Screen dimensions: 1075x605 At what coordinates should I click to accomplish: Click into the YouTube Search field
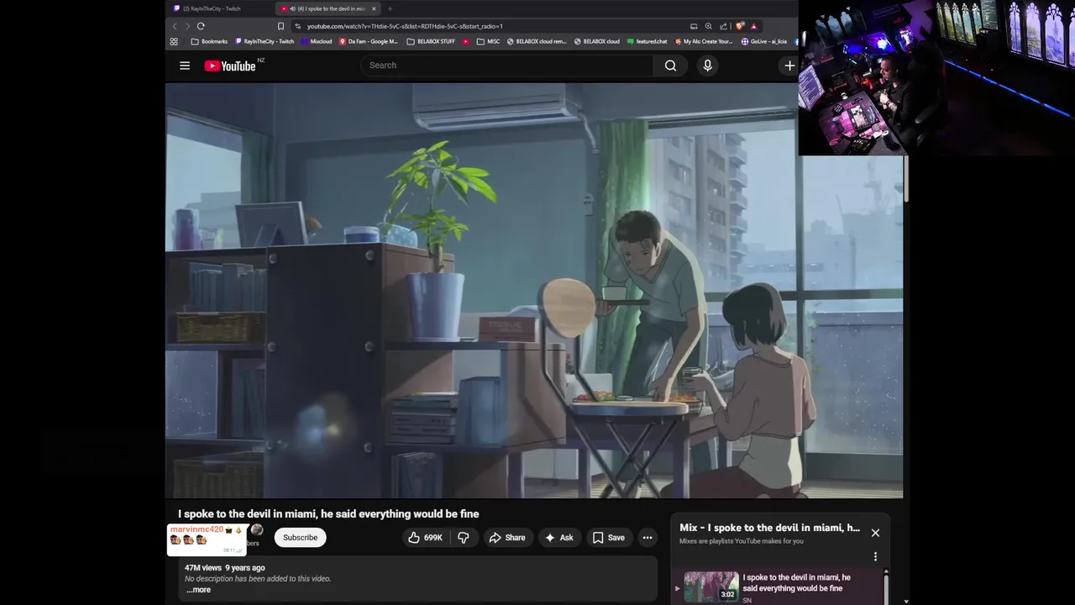pyautogui.click(x=507, y=66)
